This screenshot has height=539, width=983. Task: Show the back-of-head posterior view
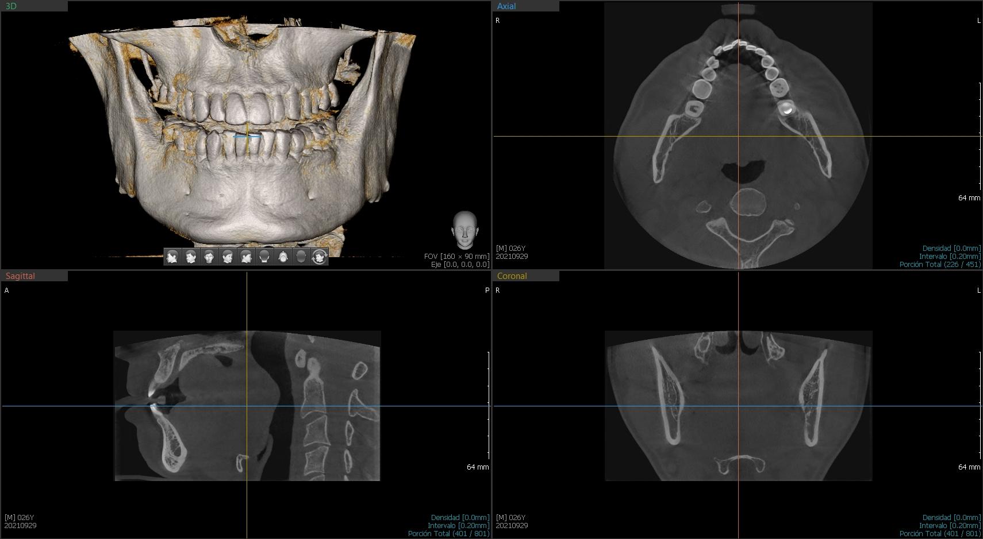click(264, 257)
